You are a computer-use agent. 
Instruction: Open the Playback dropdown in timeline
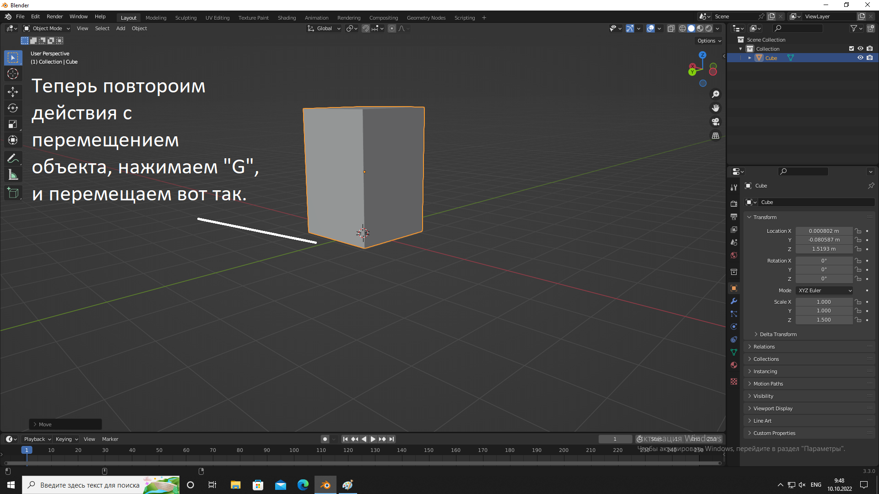tap(37, 439)
